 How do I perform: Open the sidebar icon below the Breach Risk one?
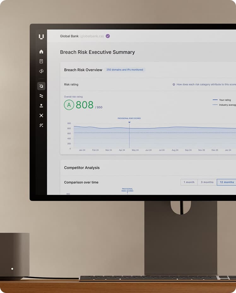tap(41, 96)
